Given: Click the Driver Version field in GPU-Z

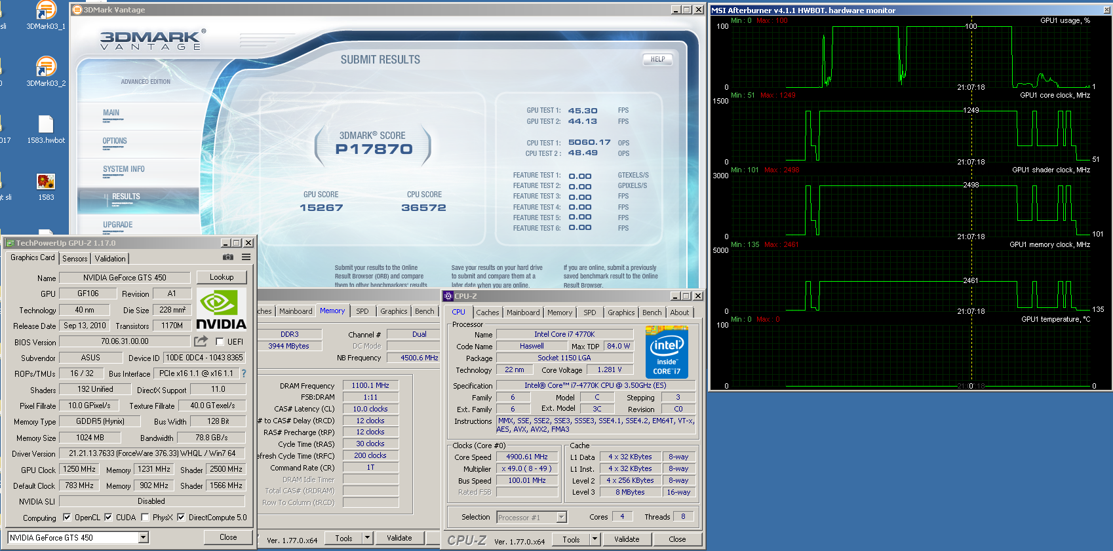Looking at the screenshot, I should pos(152,453).
